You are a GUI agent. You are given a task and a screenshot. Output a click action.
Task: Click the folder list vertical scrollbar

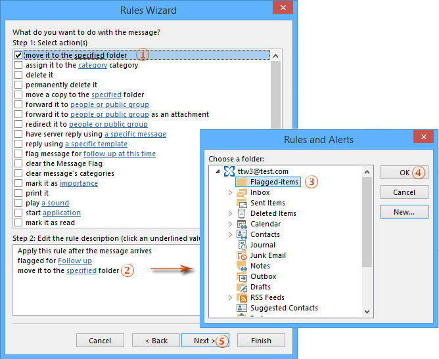coord(367,223)
